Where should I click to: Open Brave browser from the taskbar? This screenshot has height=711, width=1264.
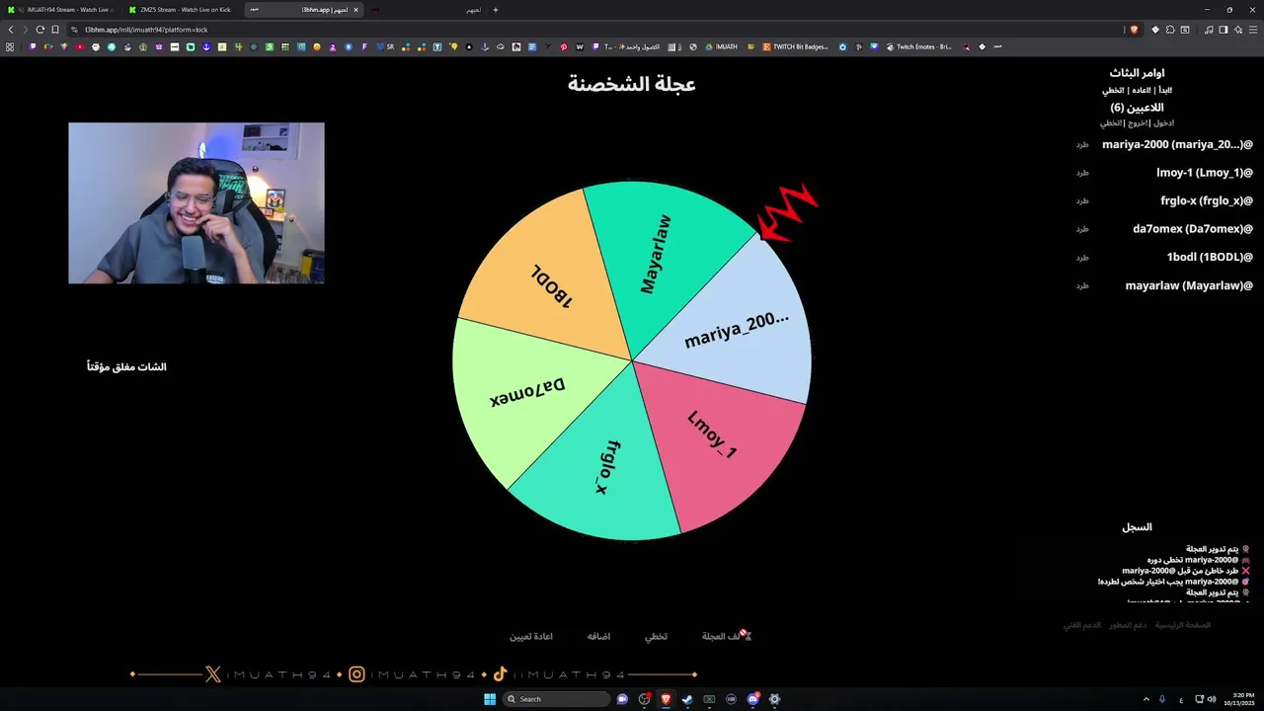pyautogui.click(x=666, y=699)
